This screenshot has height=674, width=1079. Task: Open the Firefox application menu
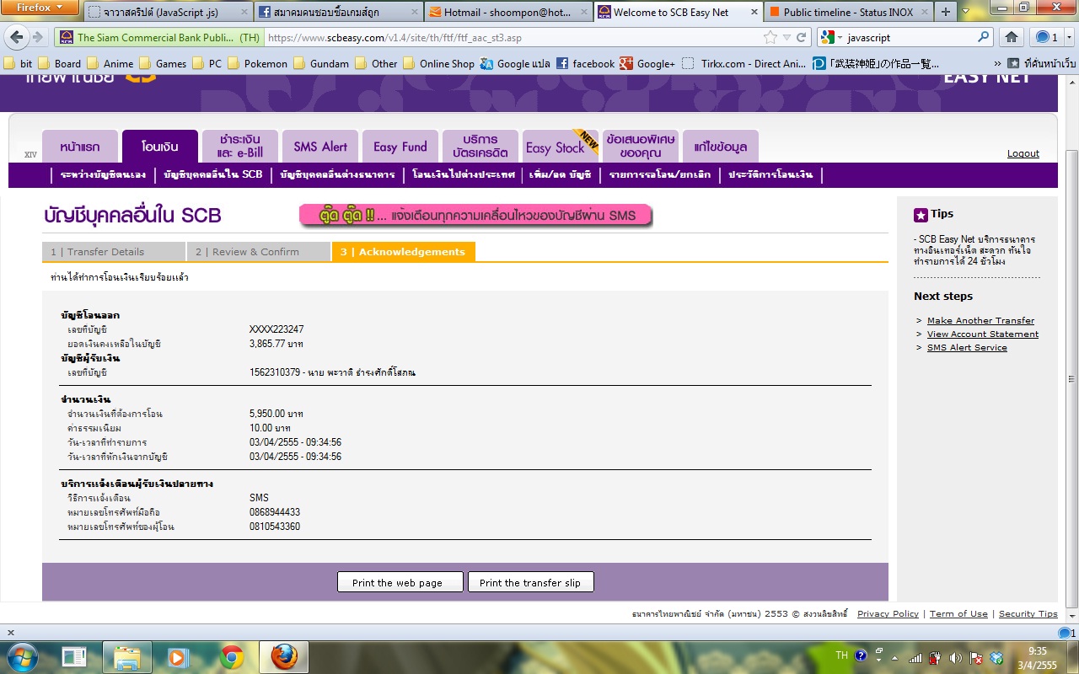tap(39, 8)
